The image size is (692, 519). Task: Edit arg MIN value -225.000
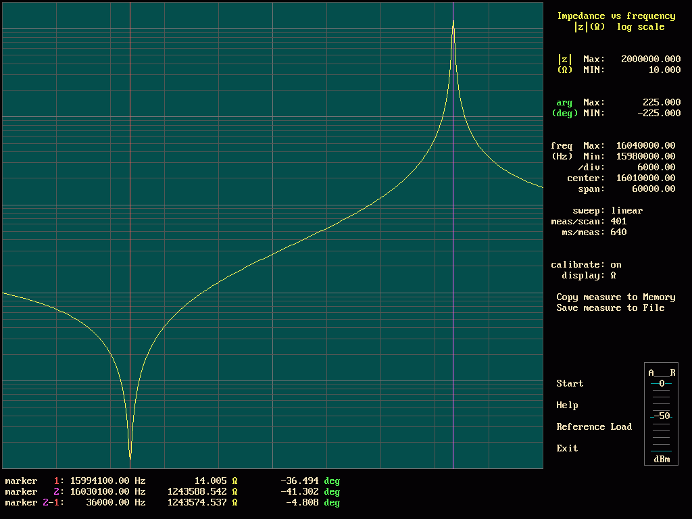(659, 113)
